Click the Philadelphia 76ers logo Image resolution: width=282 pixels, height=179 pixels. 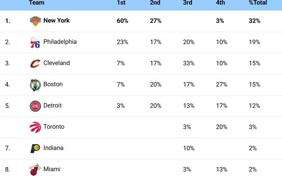[x=35, y=42]
